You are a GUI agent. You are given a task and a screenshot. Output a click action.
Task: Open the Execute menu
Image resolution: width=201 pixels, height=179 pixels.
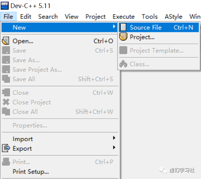pos(123,16)
